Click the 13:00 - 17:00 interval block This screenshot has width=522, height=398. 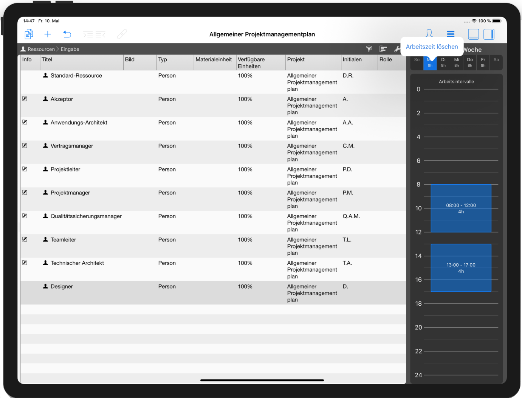pyautogui.click(x=460, y=268)
